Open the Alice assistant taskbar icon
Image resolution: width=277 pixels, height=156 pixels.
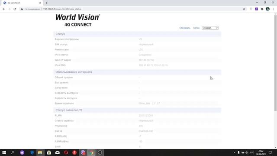click(22, 153)
